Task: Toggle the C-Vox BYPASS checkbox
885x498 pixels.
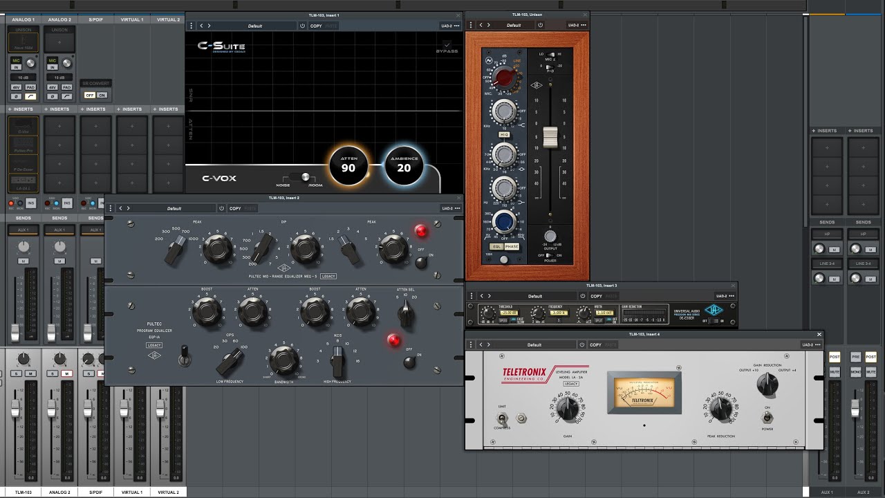Action: coord(447,45)
